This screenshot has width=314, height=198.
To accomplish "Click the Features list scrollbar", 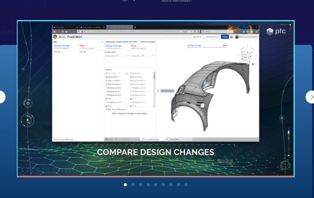I will pos(154,76).
